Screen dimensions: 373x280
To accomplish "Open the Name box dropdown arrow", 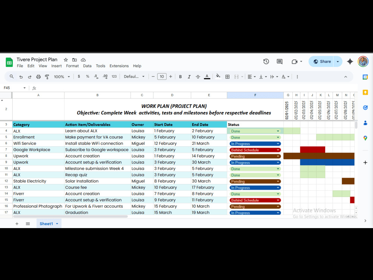I will pos(24,88).
